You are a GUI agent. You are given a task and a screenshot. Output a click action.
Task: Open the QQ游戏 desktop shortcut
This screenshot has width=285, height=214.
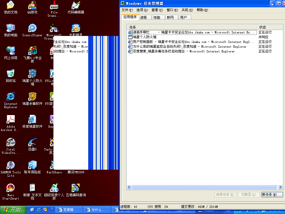click(x=32, y=7)
